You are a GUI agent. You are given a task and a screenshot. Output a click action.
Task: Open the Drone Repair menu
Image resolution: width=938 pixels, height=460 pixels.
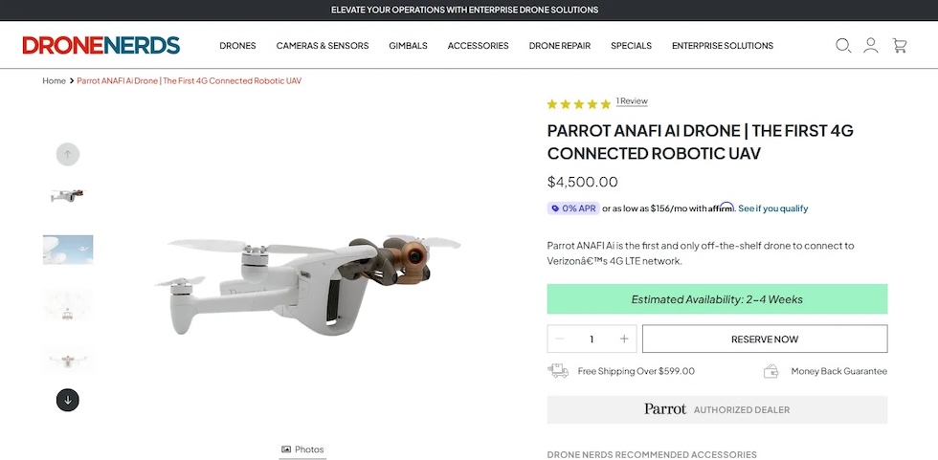click(x=559, y=45)
